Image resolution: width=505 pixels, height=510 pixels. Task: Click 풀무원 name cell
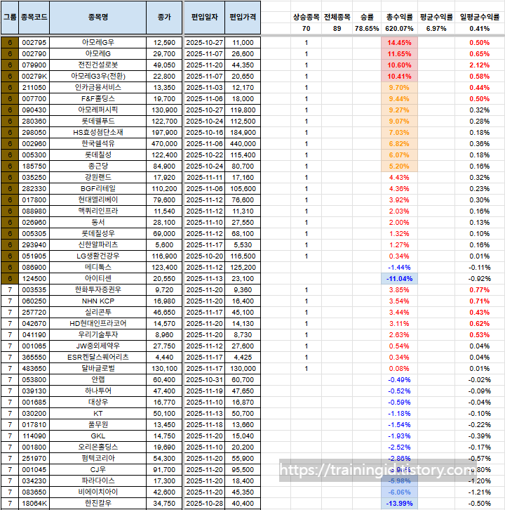[97, 425]
